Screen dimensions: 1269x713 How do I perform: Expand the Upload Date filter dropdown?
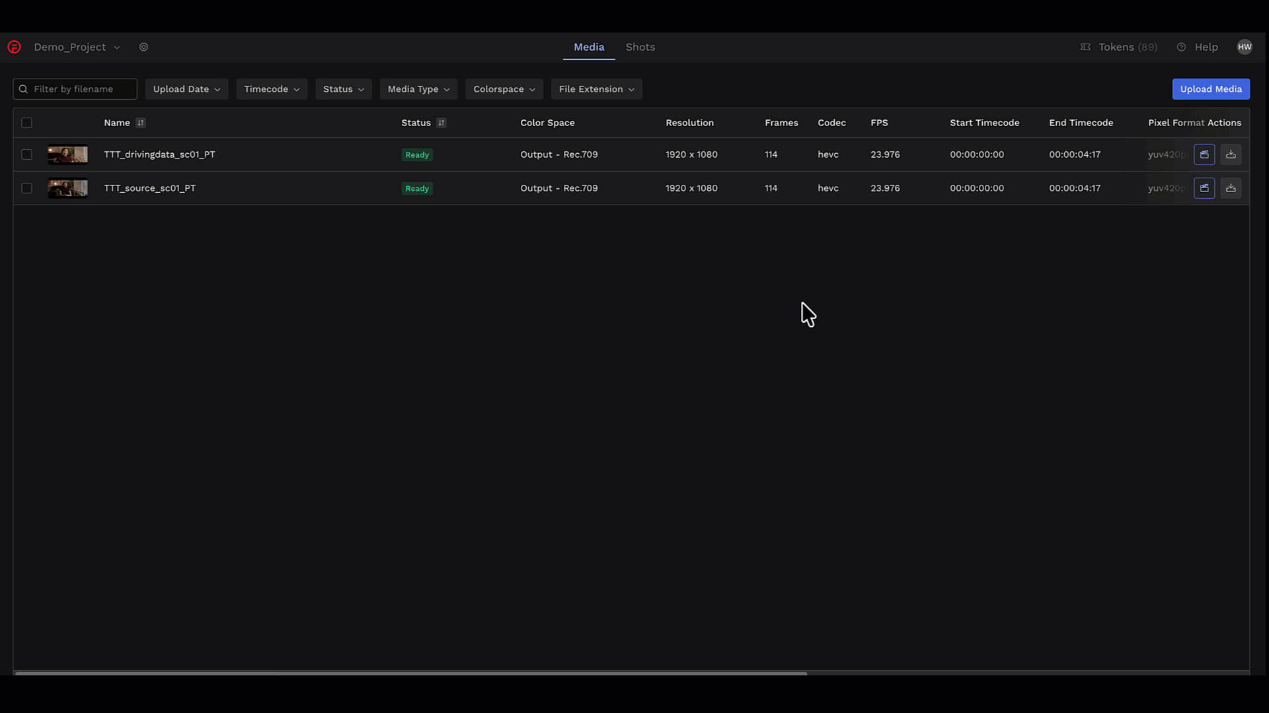pyautogui.click(x=186, y=89)
